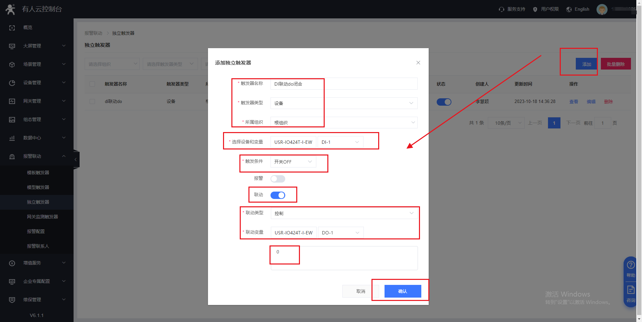The height and width of the screenshot is (322, 642).
Task: Click the 设备管理 pie-chart icon
Action: (x=12, y=83)
